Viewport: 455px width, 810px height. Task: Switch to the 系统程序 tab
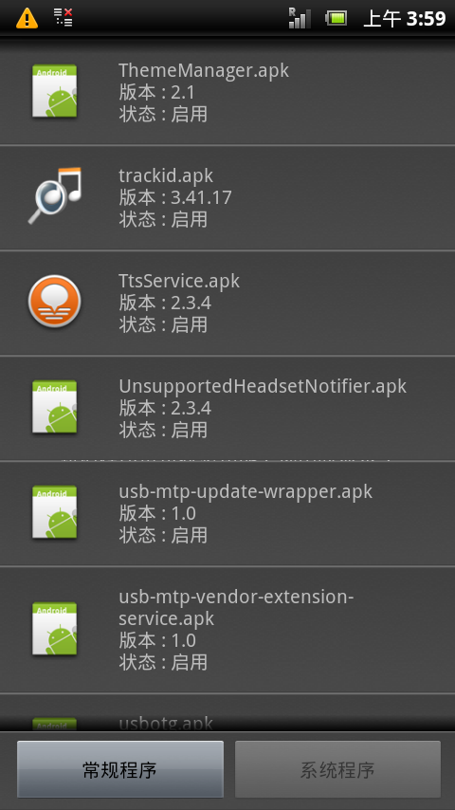(337, 770)
